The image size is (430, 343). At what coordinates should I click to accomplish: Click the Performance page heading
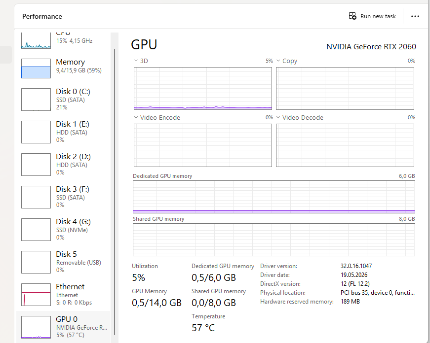[42, 16]
